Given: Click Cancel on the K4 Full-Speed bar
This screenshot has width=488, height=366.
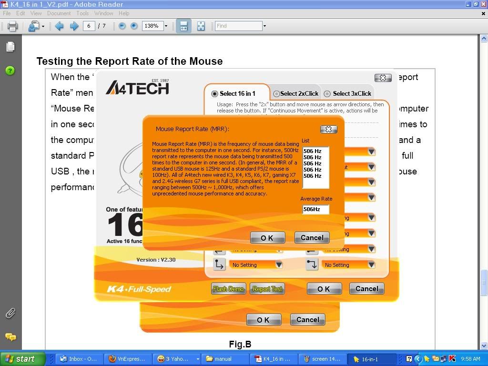Looking at the screenshot, I should click(x=366, y=289).
